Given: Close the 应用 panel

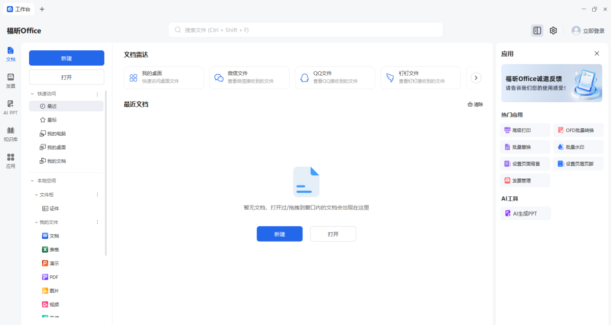Looking at the screenshot, I should (597, 53).
